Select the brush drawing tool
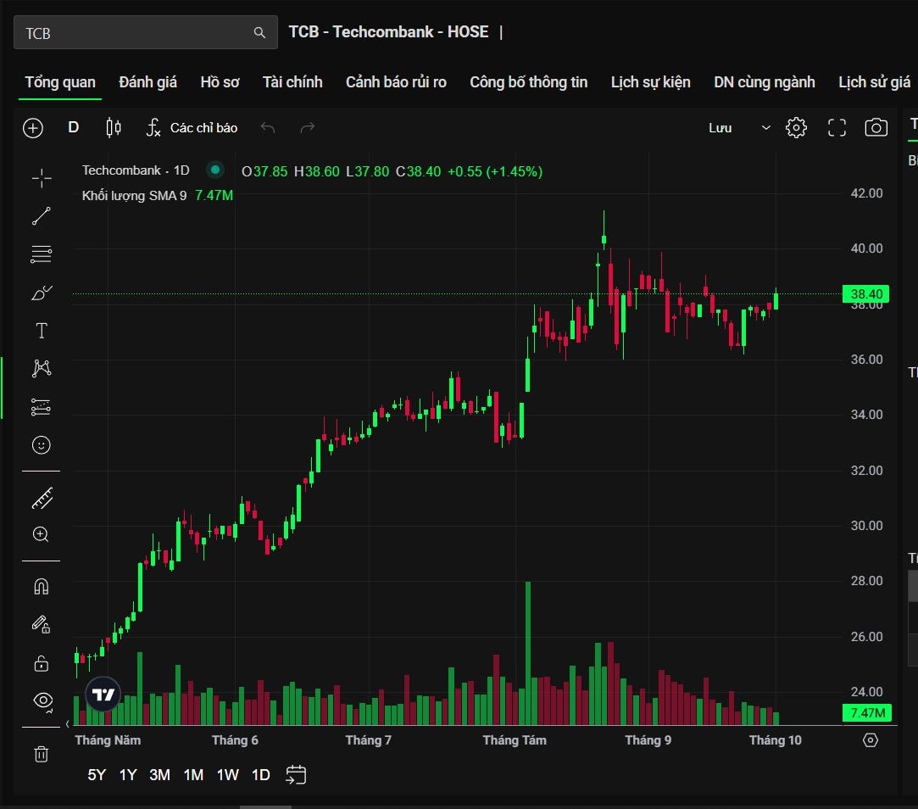 [41, 293]
